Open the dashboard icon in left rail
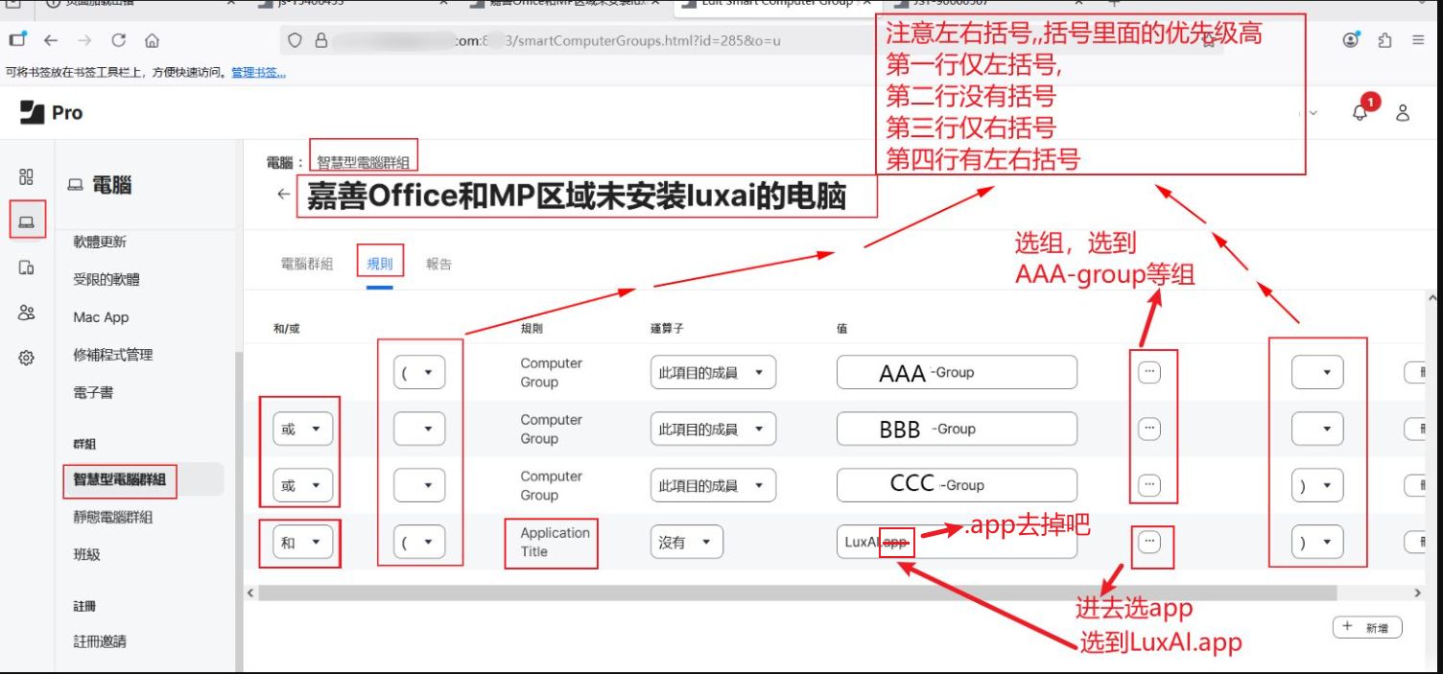Viewport: 1443px width, 674px height. click(27, 176)
